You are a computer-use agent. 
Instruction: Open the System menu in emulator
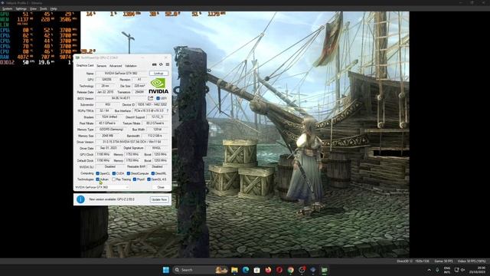(7, 8)
